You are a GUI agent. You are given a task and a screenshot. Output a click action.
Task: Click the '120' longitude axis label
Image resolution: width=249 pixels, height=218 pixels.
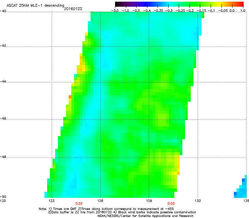3,201
